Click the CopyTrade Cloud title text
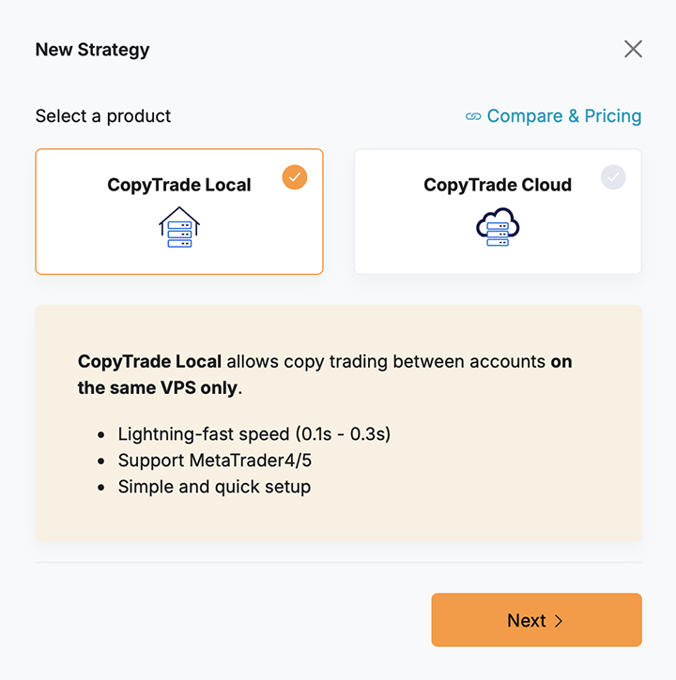Viewport: 676px width, 680px height. [x=498, y=185]
